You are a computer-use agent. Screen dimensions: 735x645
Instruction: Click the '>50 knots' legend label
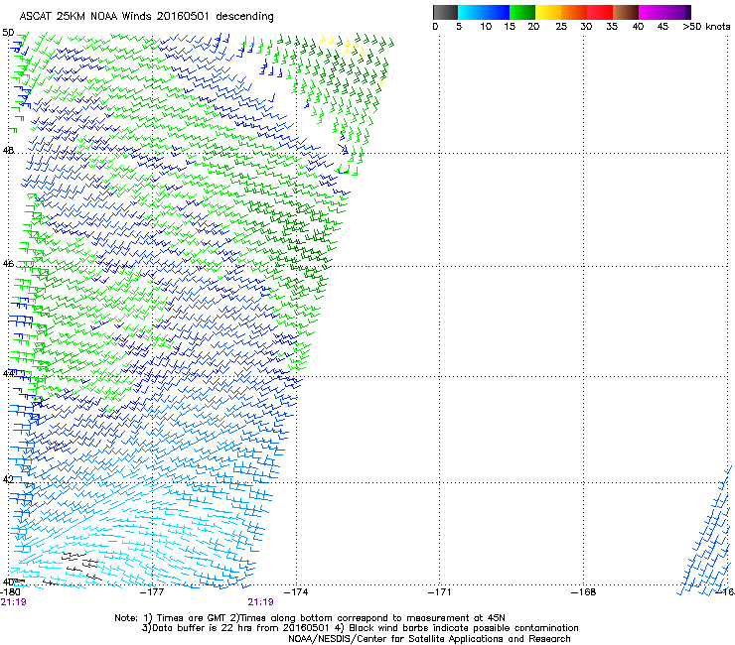(x=706, y=27)
